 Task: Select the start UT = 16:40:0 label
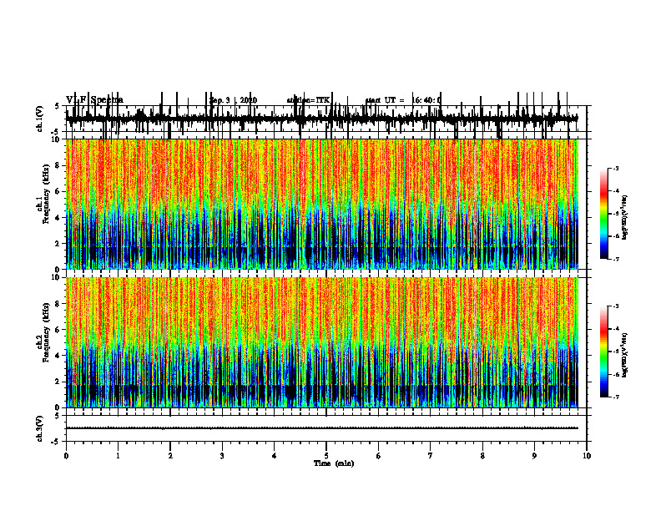point(403,100)
